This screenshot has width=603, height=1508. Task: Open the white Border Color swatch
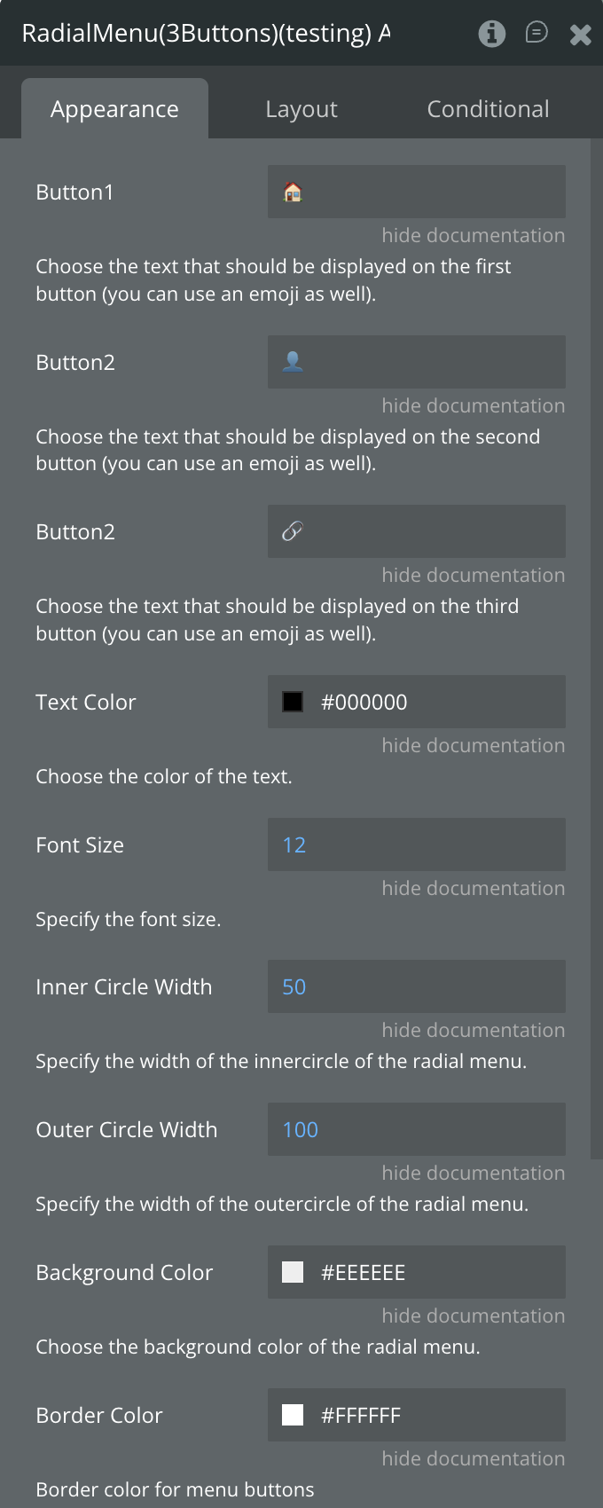tap(293, 1415)
